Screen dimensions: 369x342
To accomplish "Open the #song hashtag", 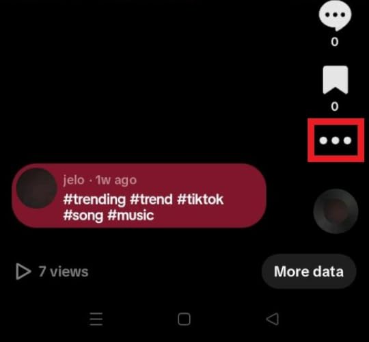I will 83,215.
